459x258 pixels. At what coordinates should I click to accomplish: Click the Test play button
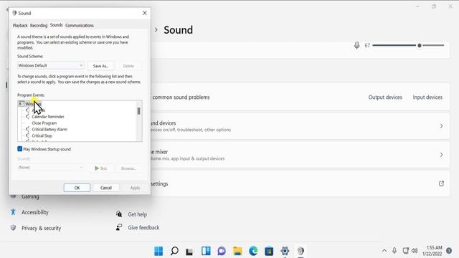pos(100,168)
